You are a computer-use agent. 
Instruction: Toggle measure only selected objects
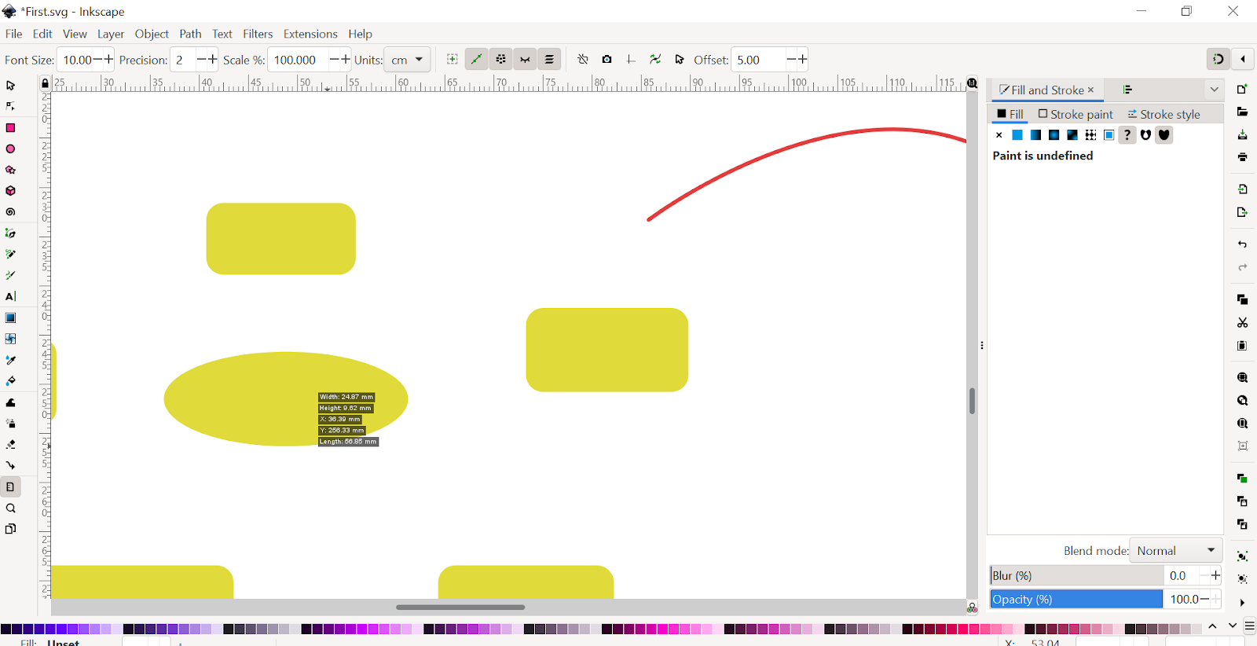click(x=453, y=60)
